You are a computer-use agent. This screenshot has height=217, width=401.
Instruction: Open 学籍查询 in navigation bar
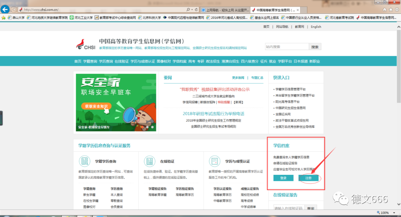point(90,61)
